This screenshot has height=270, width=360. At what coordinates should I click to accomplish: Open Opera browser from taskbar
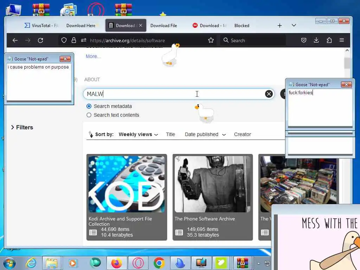(x=138, y=263)
